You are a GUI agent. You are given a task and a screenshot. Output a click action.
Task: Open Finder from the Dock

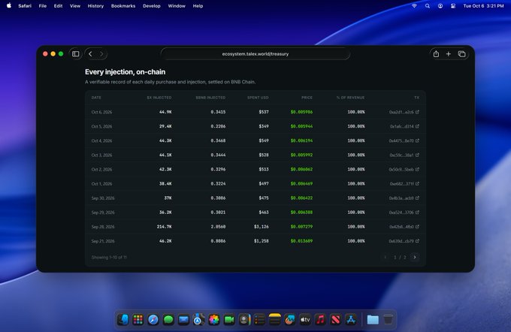point(122,320)
